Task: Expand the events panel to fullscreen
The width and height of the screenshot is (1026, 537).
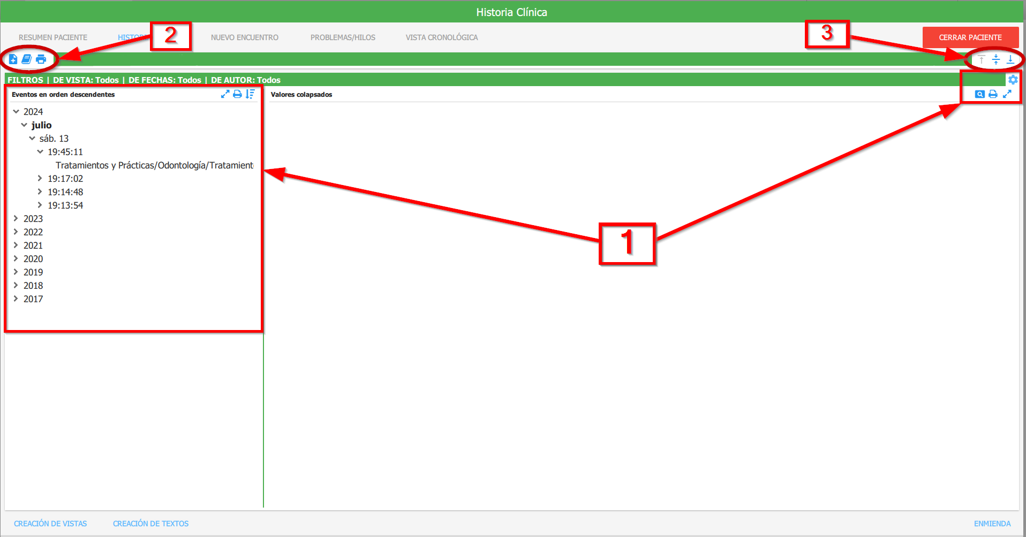Action: (225, 94)
